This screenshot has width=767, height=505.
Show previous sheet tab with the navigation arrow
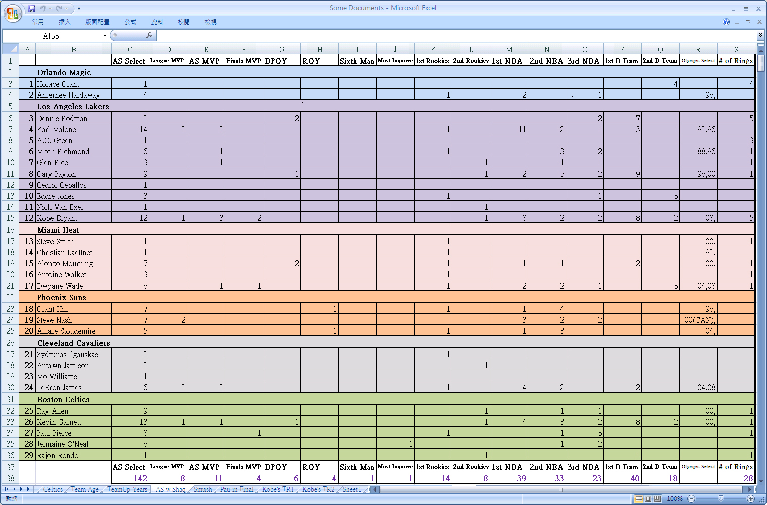tap(14, 489)
